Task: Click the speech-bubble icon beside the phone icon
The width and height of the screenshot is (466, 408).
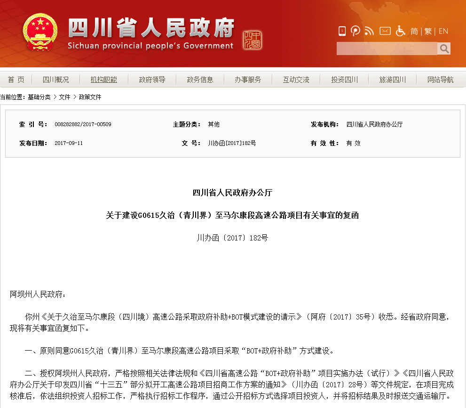Action: pos(355,31)
